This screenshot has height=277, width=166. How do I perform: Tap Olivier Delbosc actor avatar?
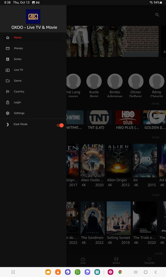(x=136, y=82)
